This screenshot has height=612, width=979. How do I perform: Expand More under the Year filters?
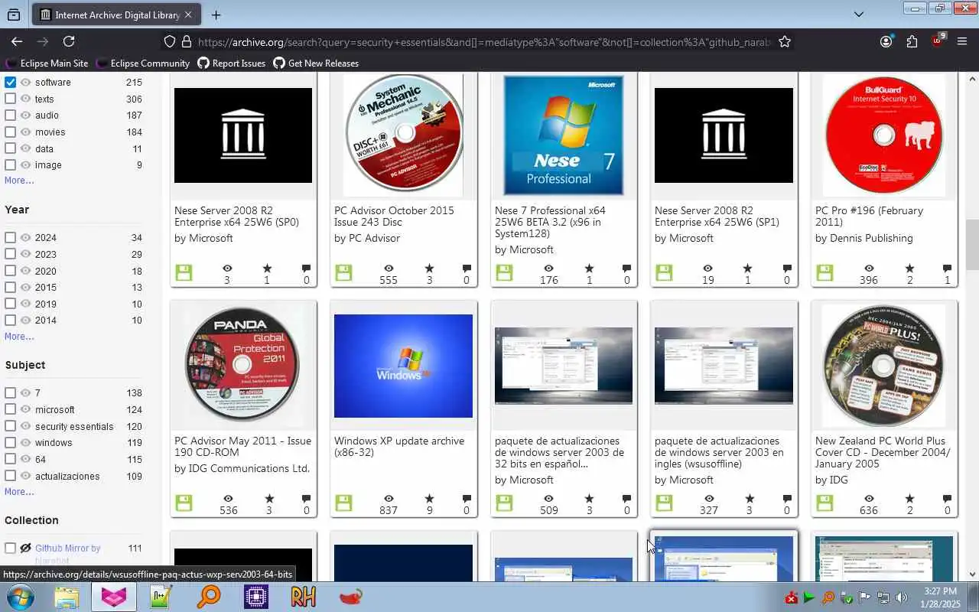tap(19, 336)
